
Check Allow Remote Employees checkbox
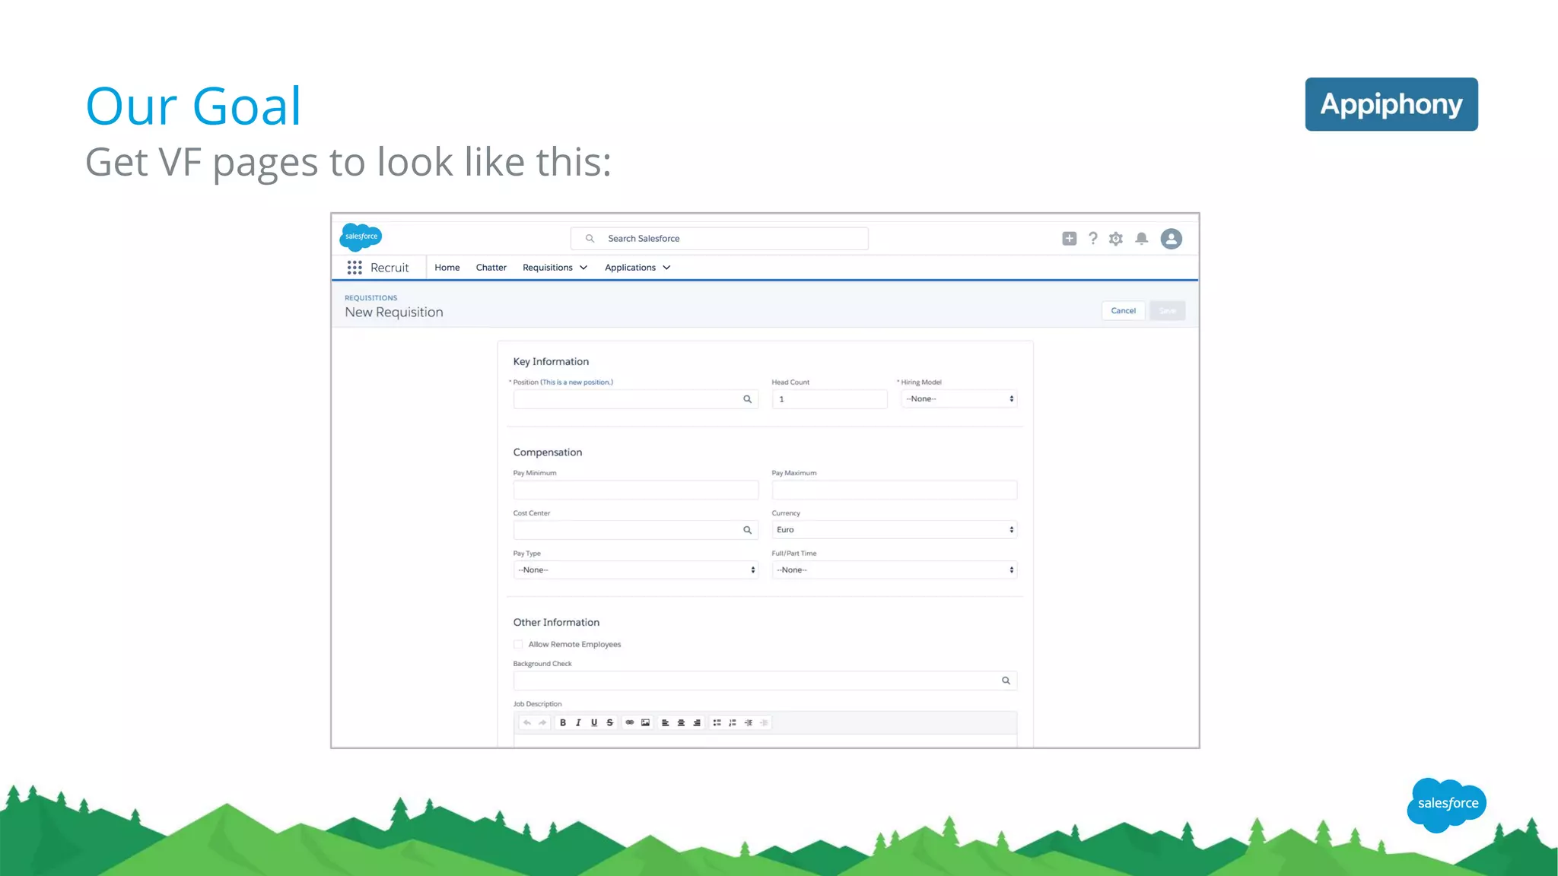(518, 644)
